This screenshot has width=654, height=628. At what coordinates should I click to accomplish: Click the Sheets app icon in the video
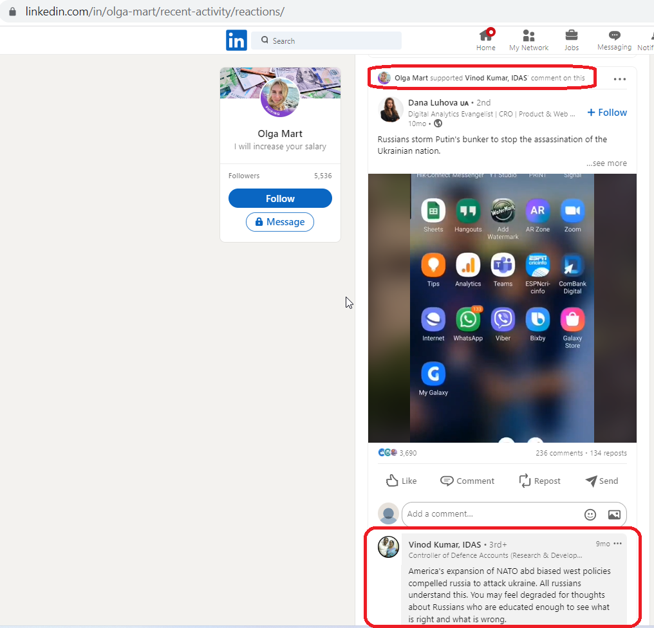[x=433, y=210]
